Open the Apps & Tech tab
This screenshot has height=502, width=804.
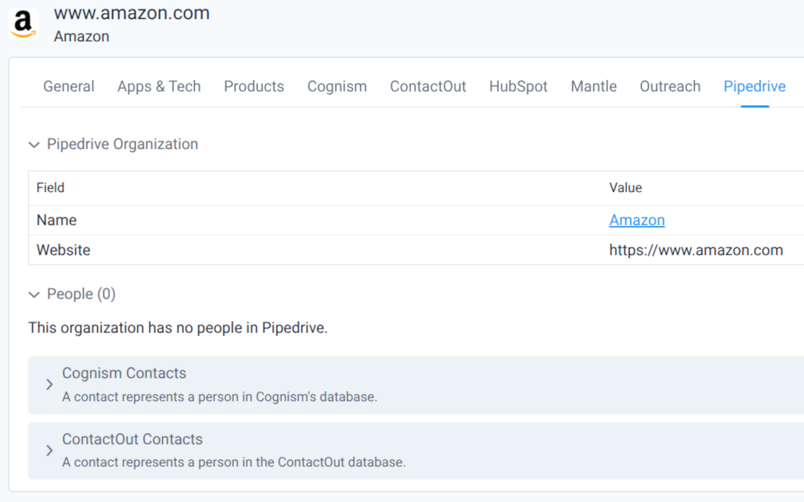coord(159,87)
